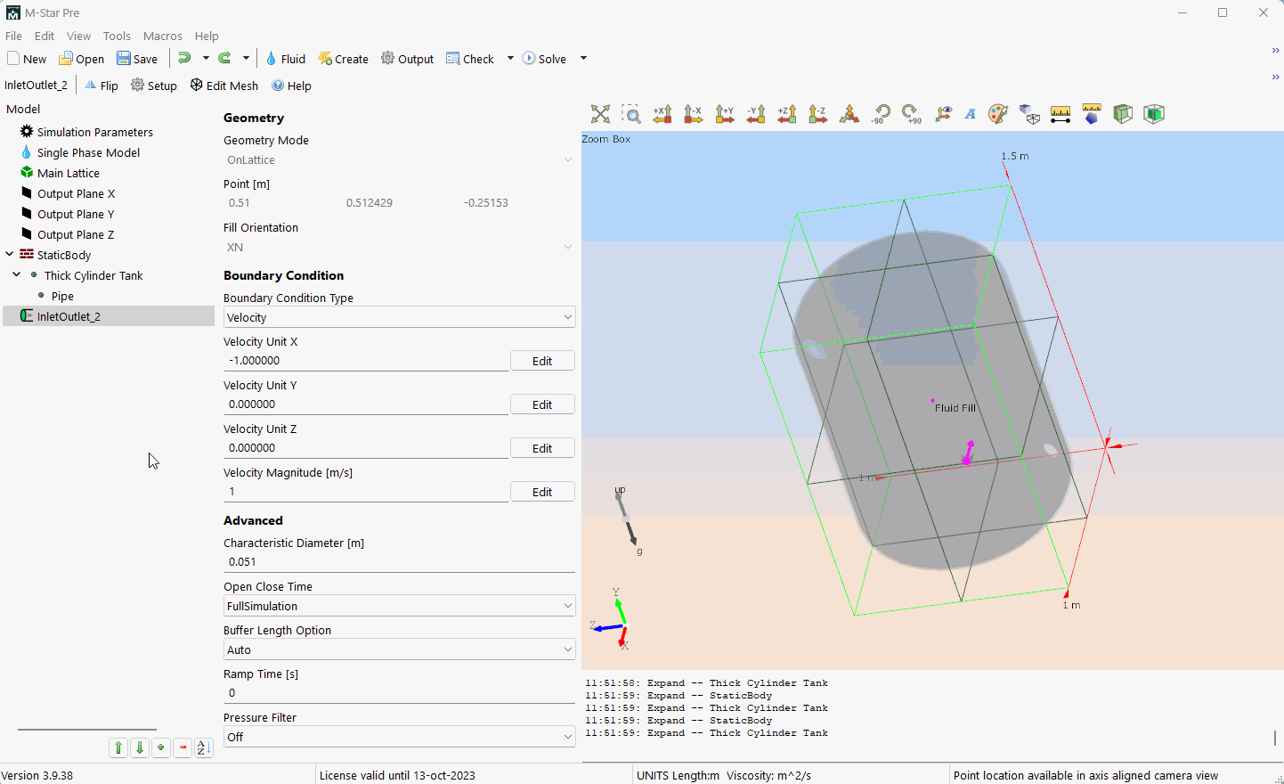The height and width of the screenshot is (784, 1284).
Task: Click the Characteristic Diameter input field
Action: (x=399, y=562)
